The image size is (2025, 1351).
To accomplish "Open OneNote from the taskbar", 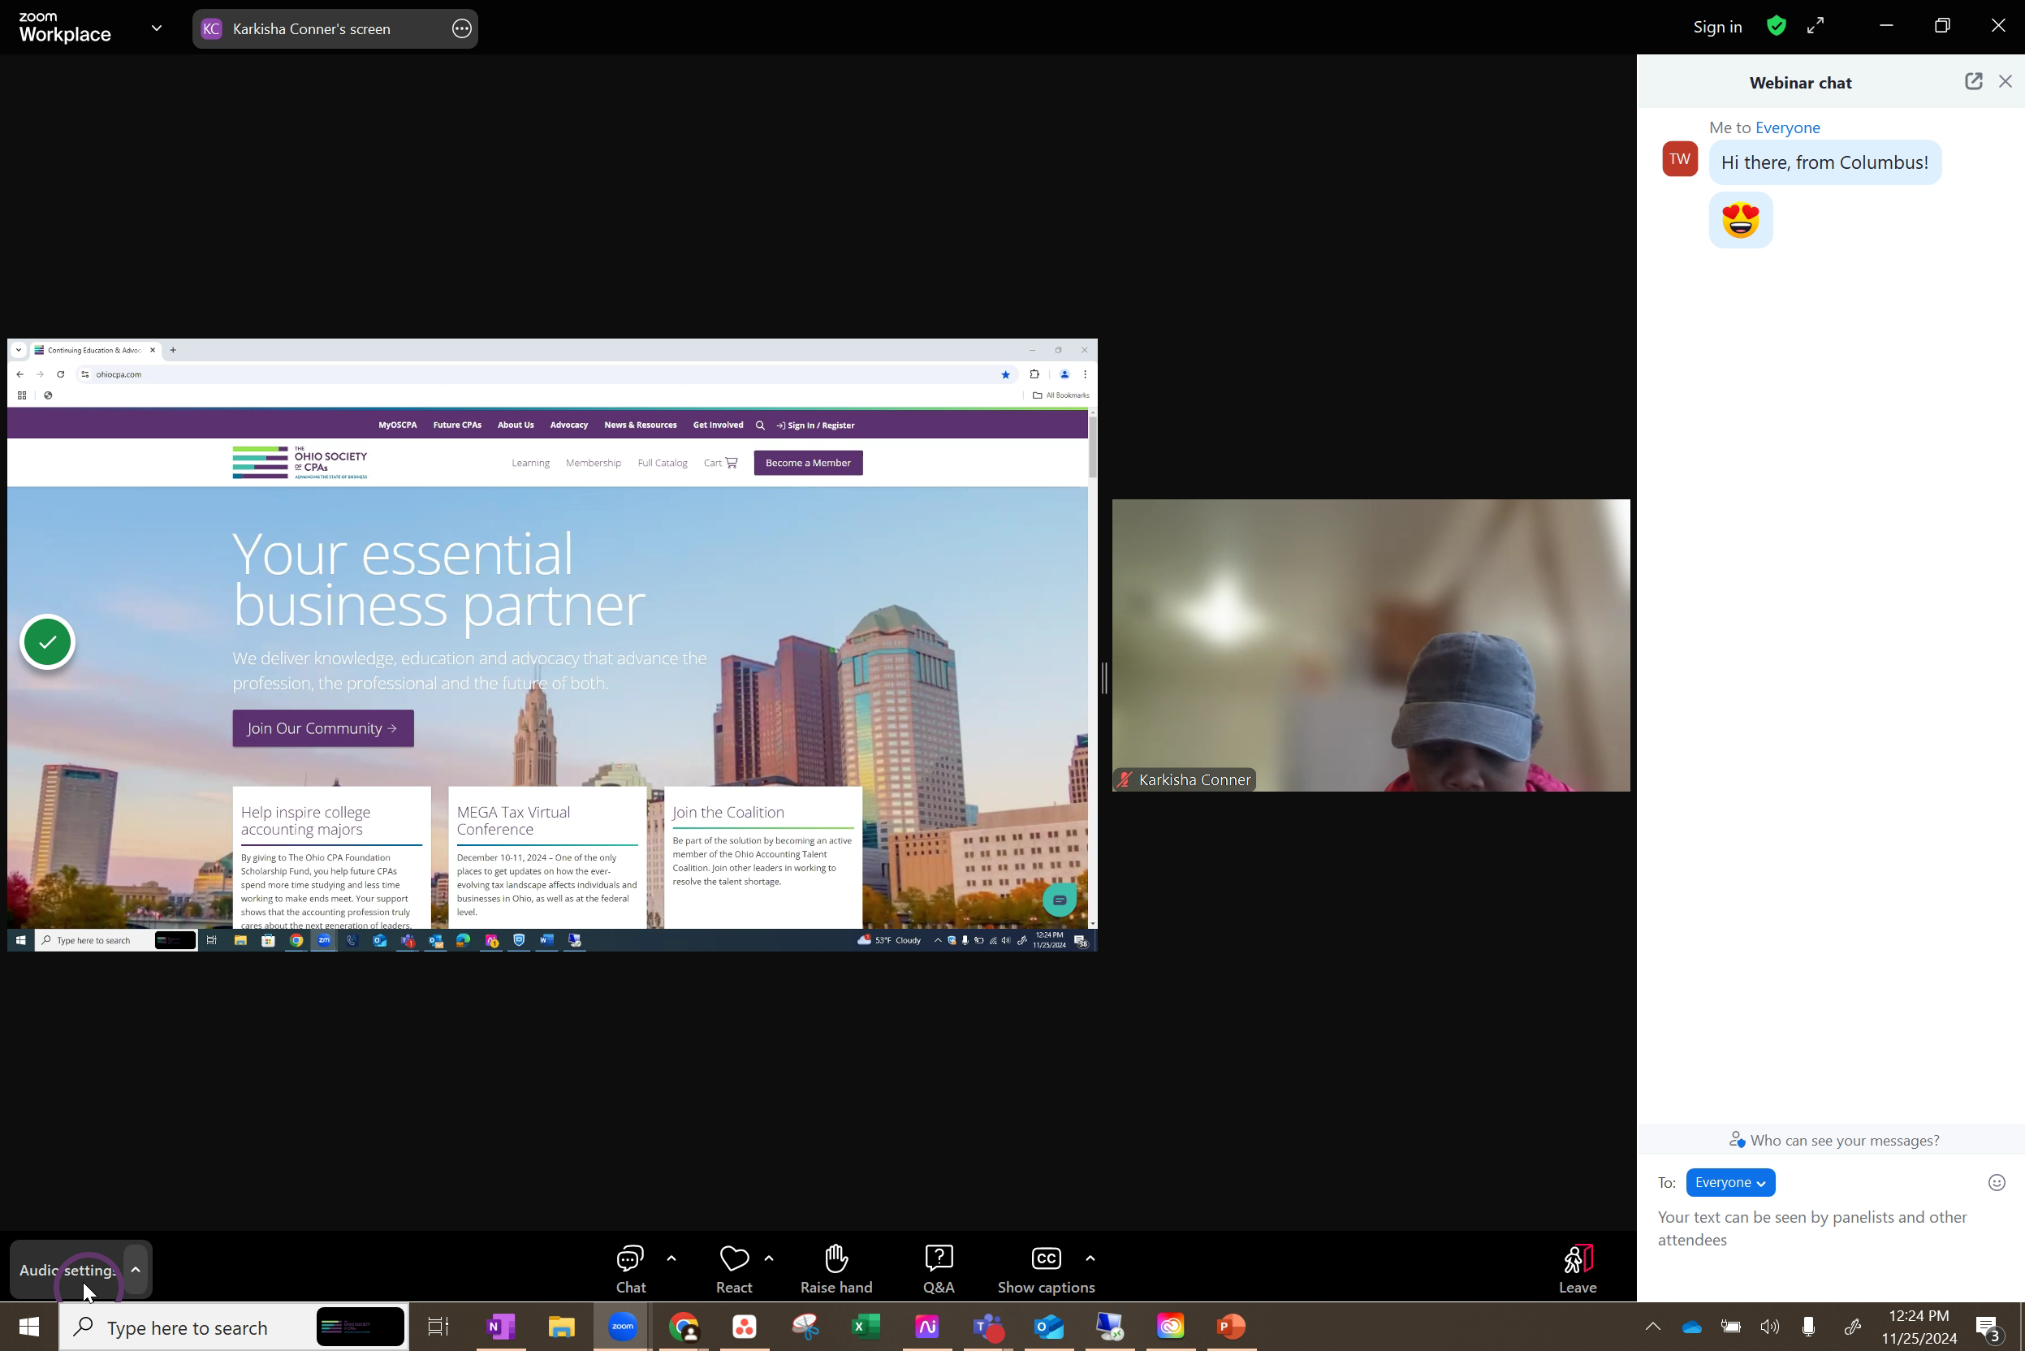I will pyautogui.click(x=501, y=1327).
